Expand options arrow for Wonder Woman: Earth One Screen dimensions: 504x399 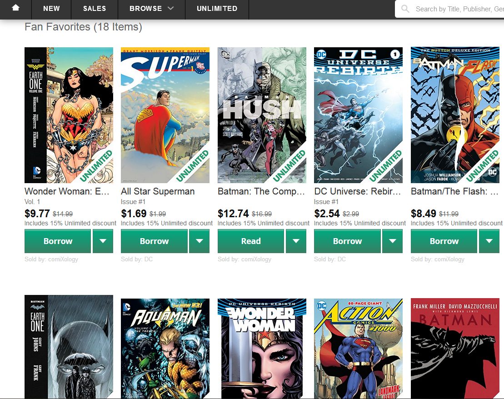coord(103,241)
